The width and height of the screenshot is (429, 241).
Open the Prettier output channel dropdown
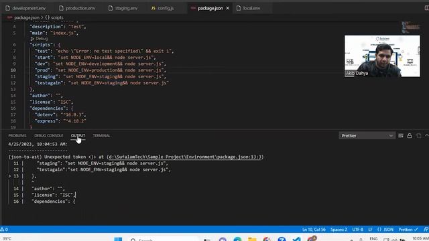(367, 135)
